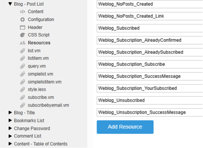Focus the Weblog_NoPosts_Created_Link field

pyautogui.click(x=150, y=16)
